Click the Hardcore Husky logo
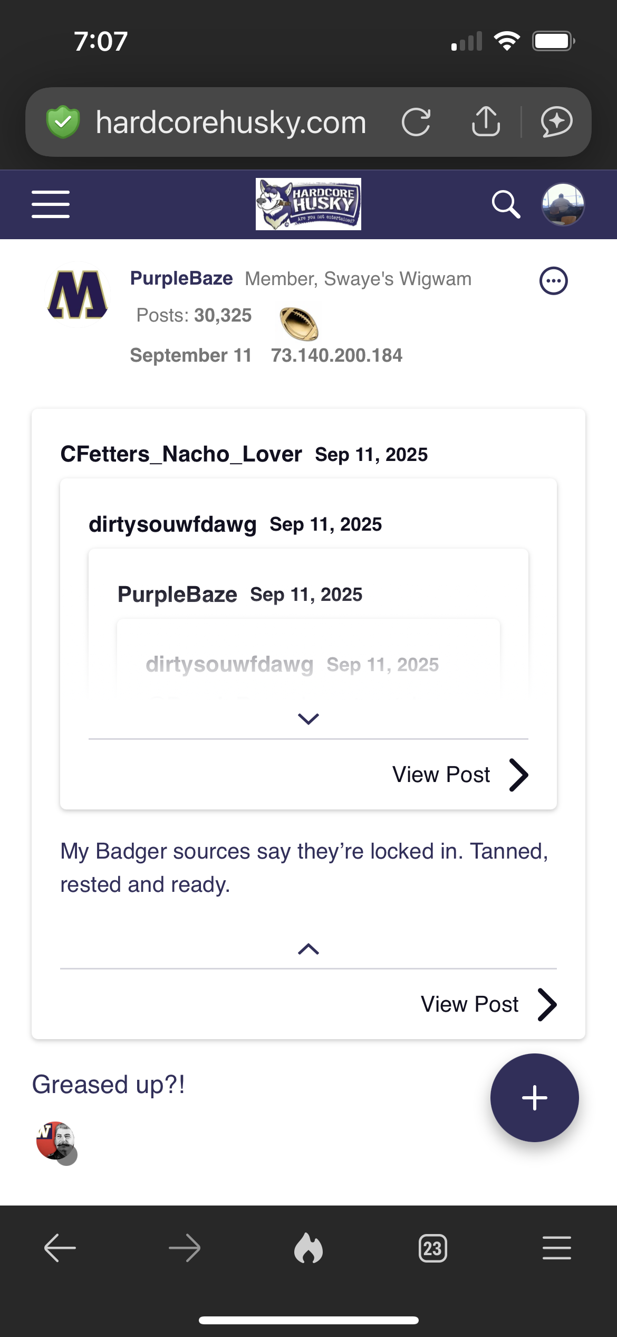Viewport: 617px width, 1337px height. click(x=308, y=204)
